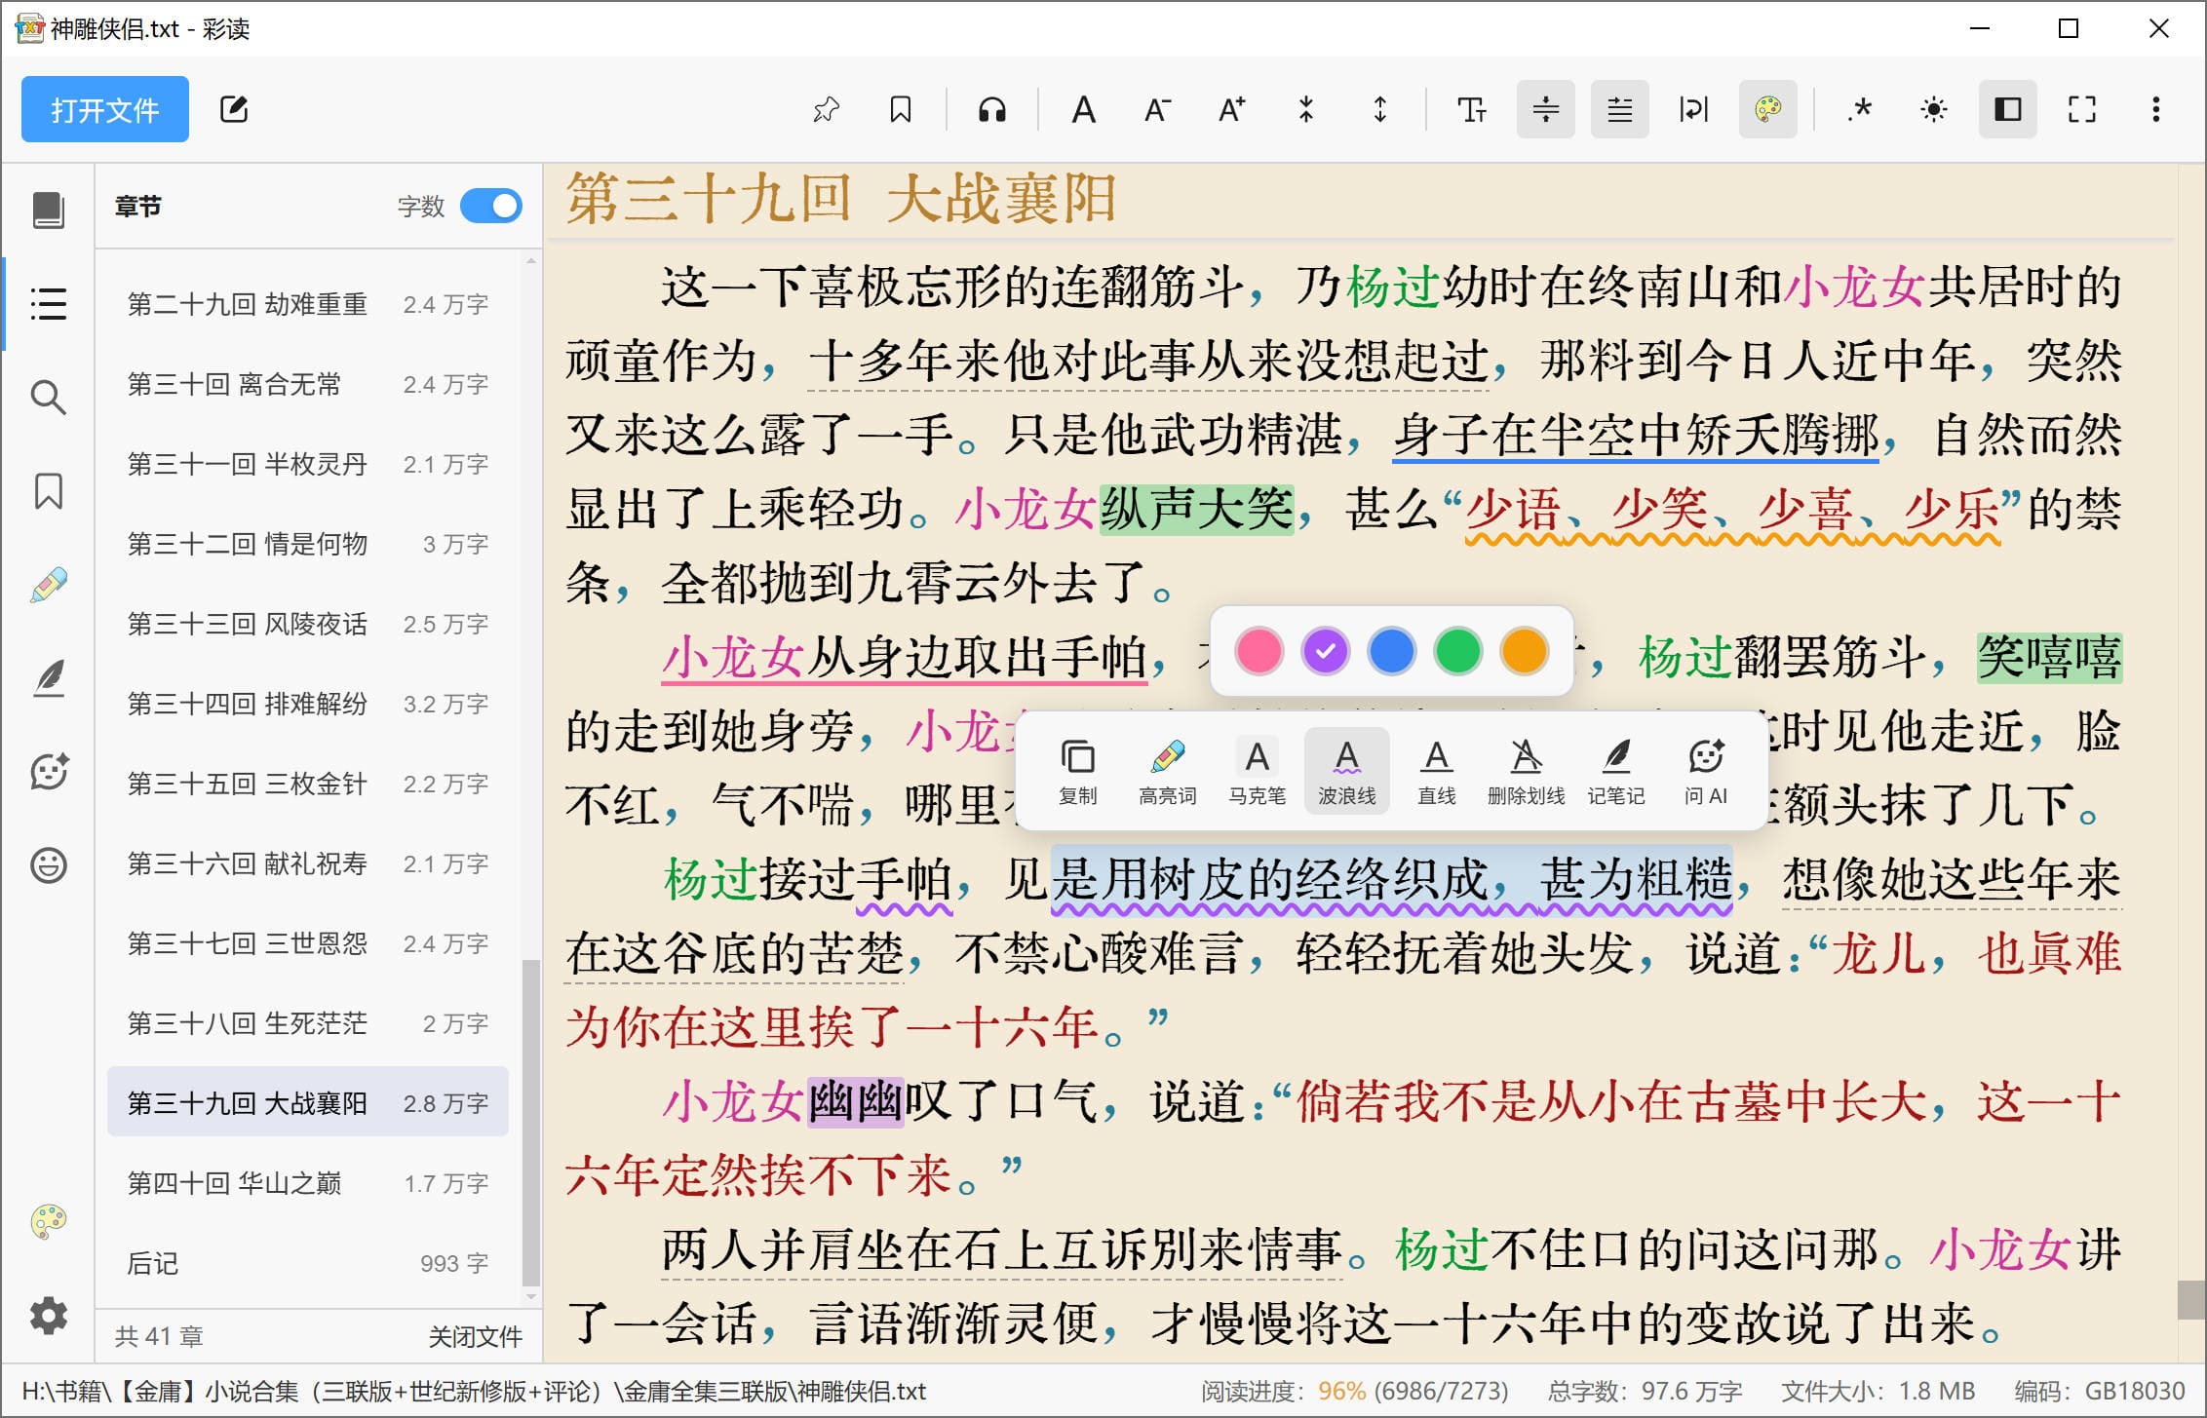2207x1418 pixels.
Task: Select chapter 第三十五回 三枚金针
Action: point(308,784)
